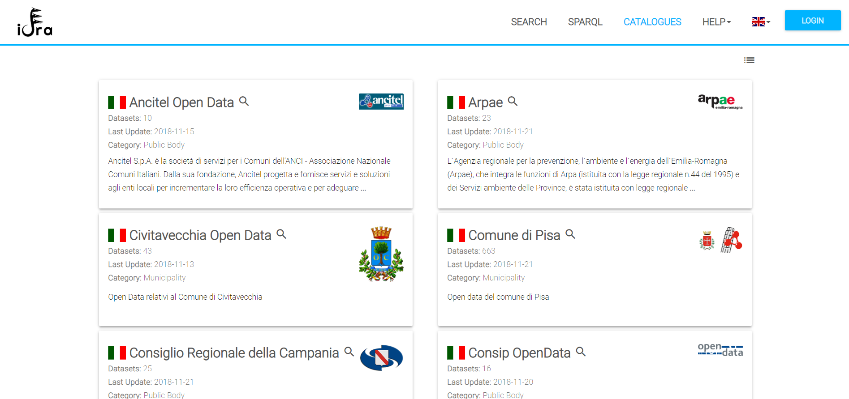Click the Arpae agency description paragraph
Screen dimensions: 849x399
coord(593,174)
